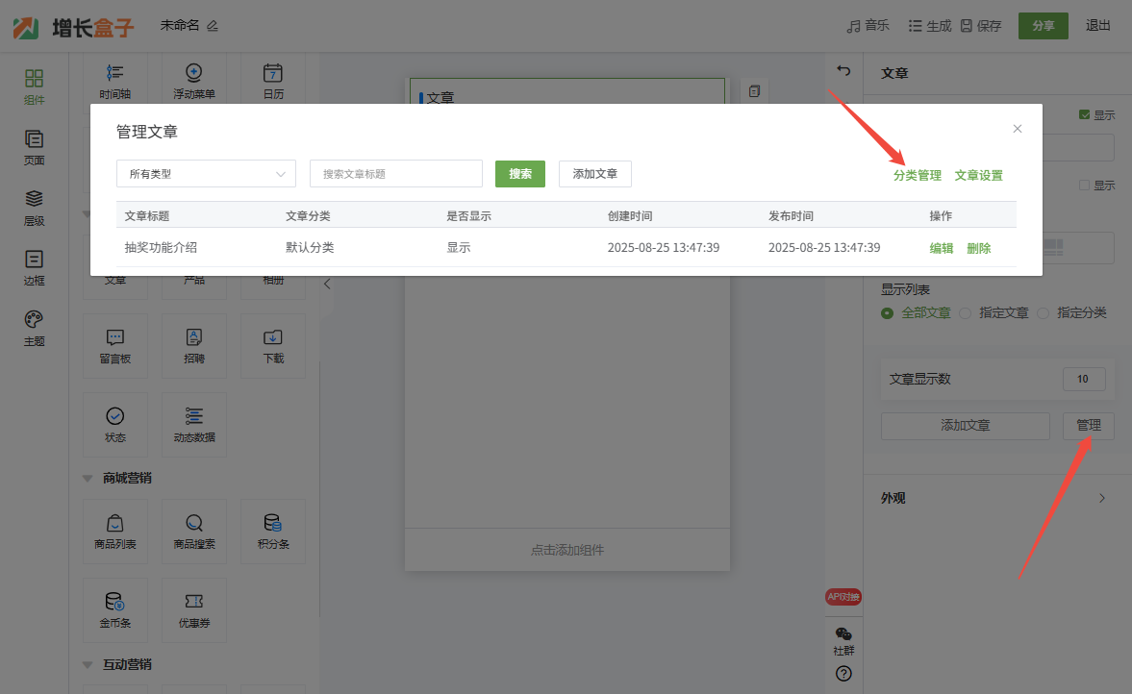Pick the 优惠券 coupon component
This screenshot has width=1132, height=694.
pos(194,609)
